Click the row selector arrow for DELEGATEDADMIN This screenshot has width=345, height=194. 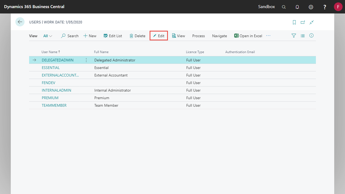[x=34, y=60]
